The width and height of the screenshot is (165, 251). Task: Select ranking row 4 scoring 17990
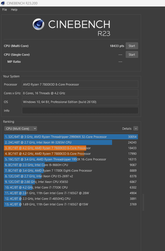click(x=71, y=154)
